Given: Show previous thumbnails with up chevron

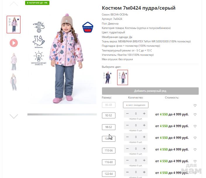Looking at the screenshot, I should 14,4.
